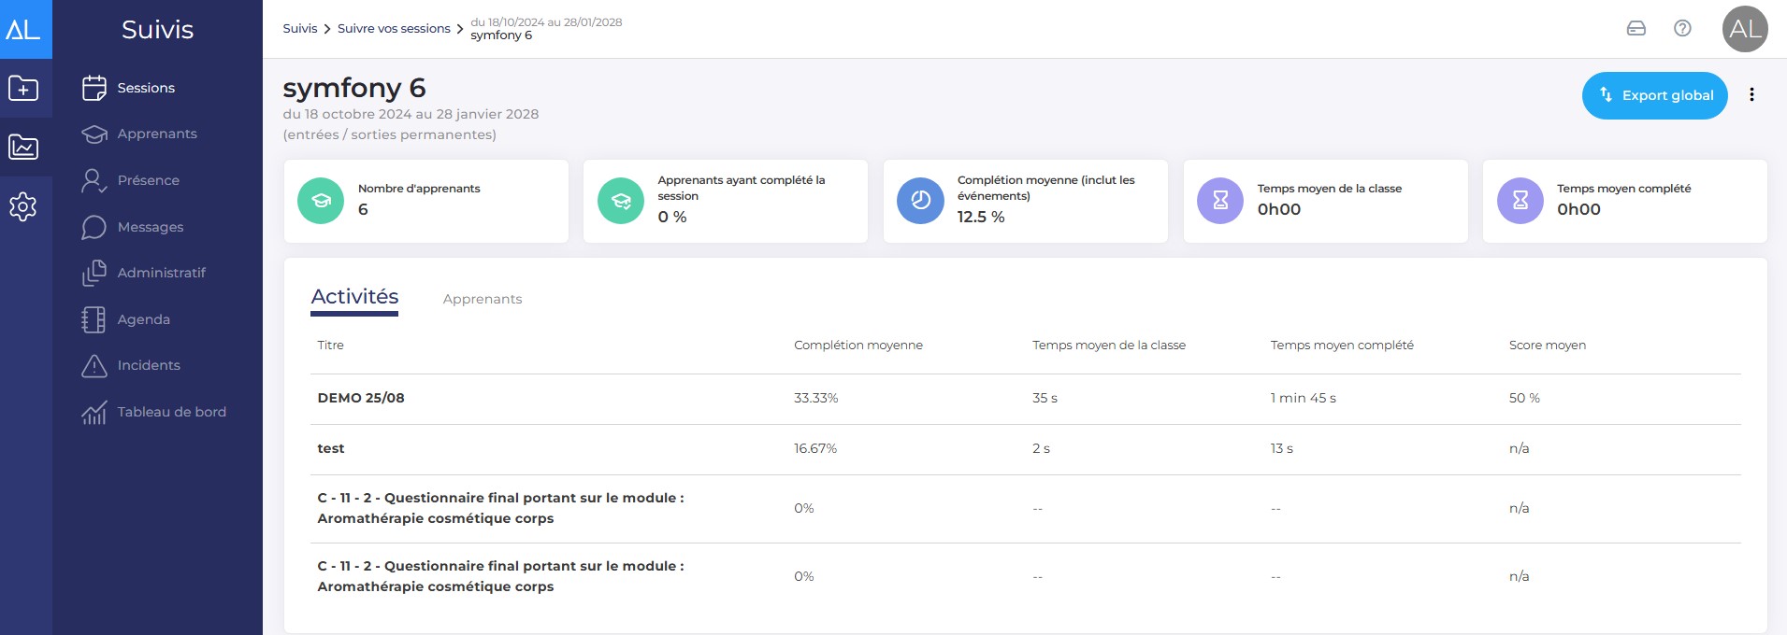
Task: Click the Présence person-check icon
Action: pos(94,180)
